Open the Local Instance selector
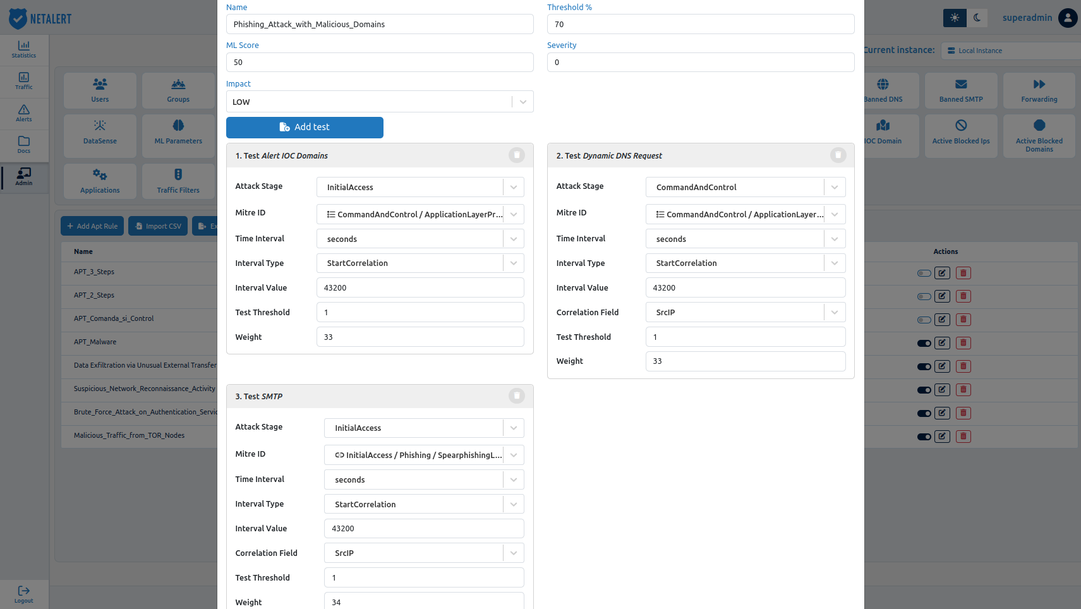The image size is (1081, 609). pos(1011,51)
